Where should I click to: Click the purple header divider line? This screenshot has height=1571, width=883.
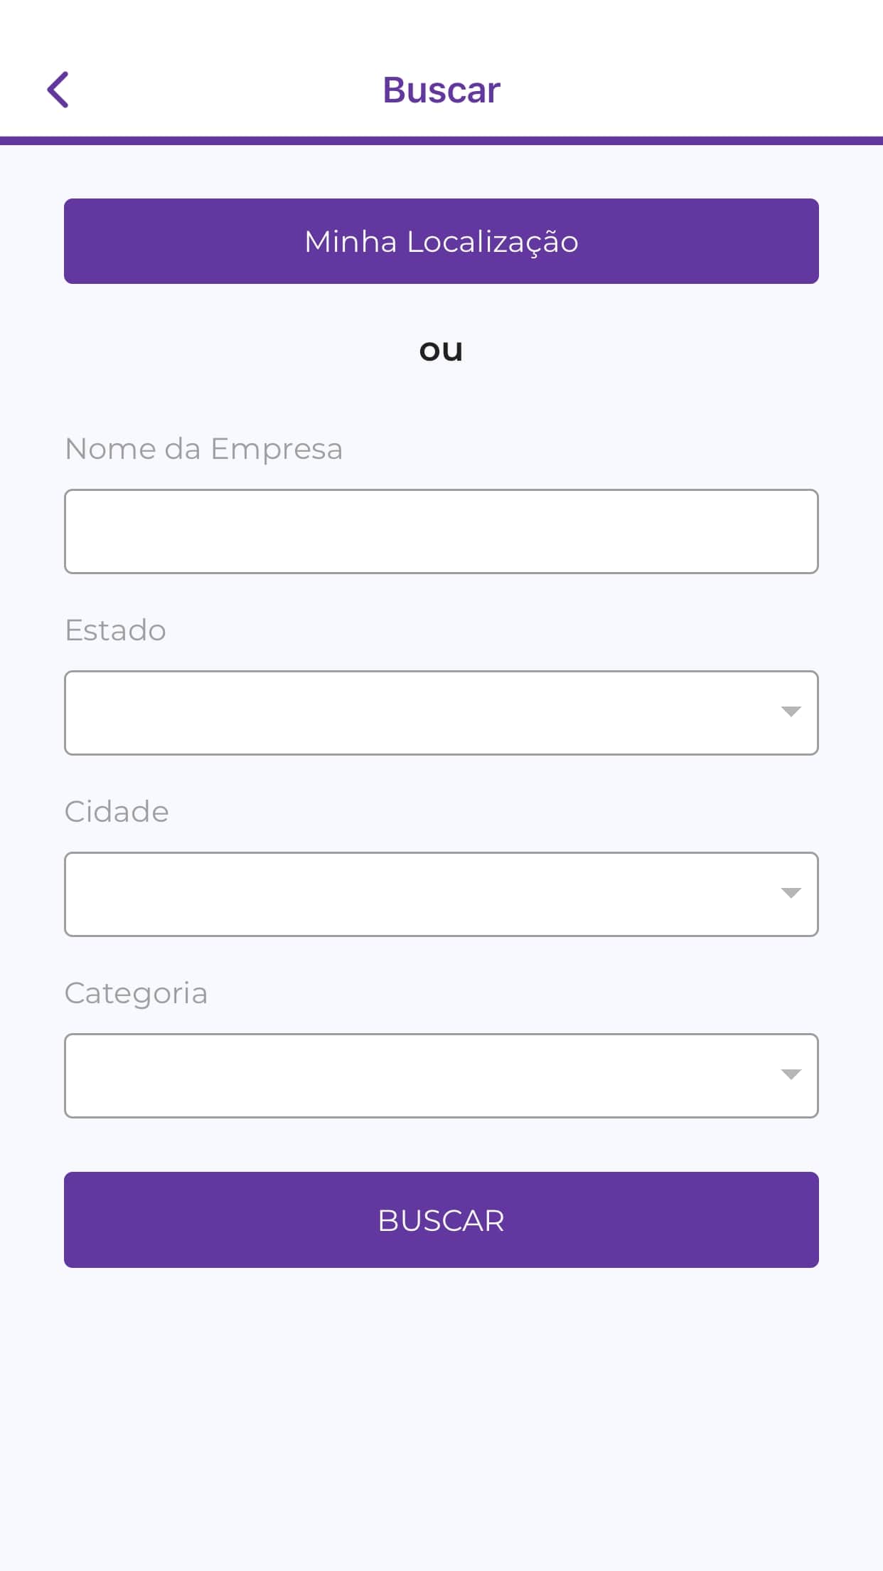pos(441,141)
